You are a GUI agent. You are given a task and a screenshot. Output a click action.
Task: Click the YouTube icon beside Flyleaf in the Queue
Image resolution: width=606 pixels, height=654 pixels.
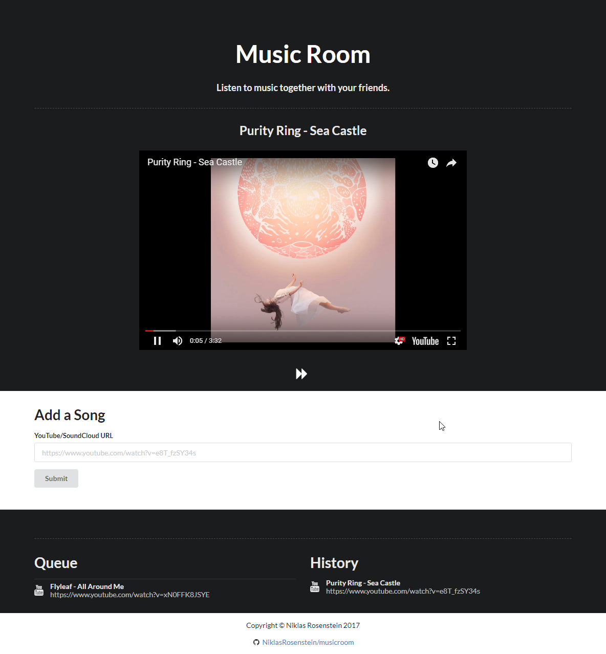pyautogui.click(x=39, y=590)
